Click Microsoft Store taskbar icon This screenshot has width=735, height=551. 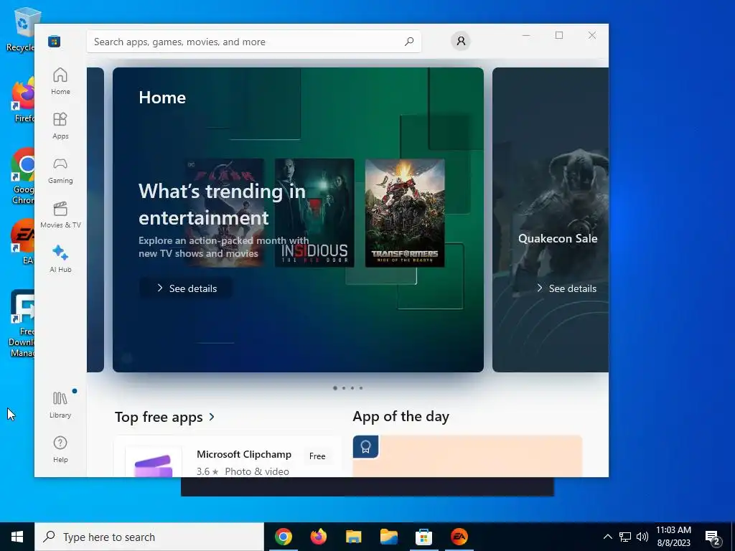[x=423, y=537]
